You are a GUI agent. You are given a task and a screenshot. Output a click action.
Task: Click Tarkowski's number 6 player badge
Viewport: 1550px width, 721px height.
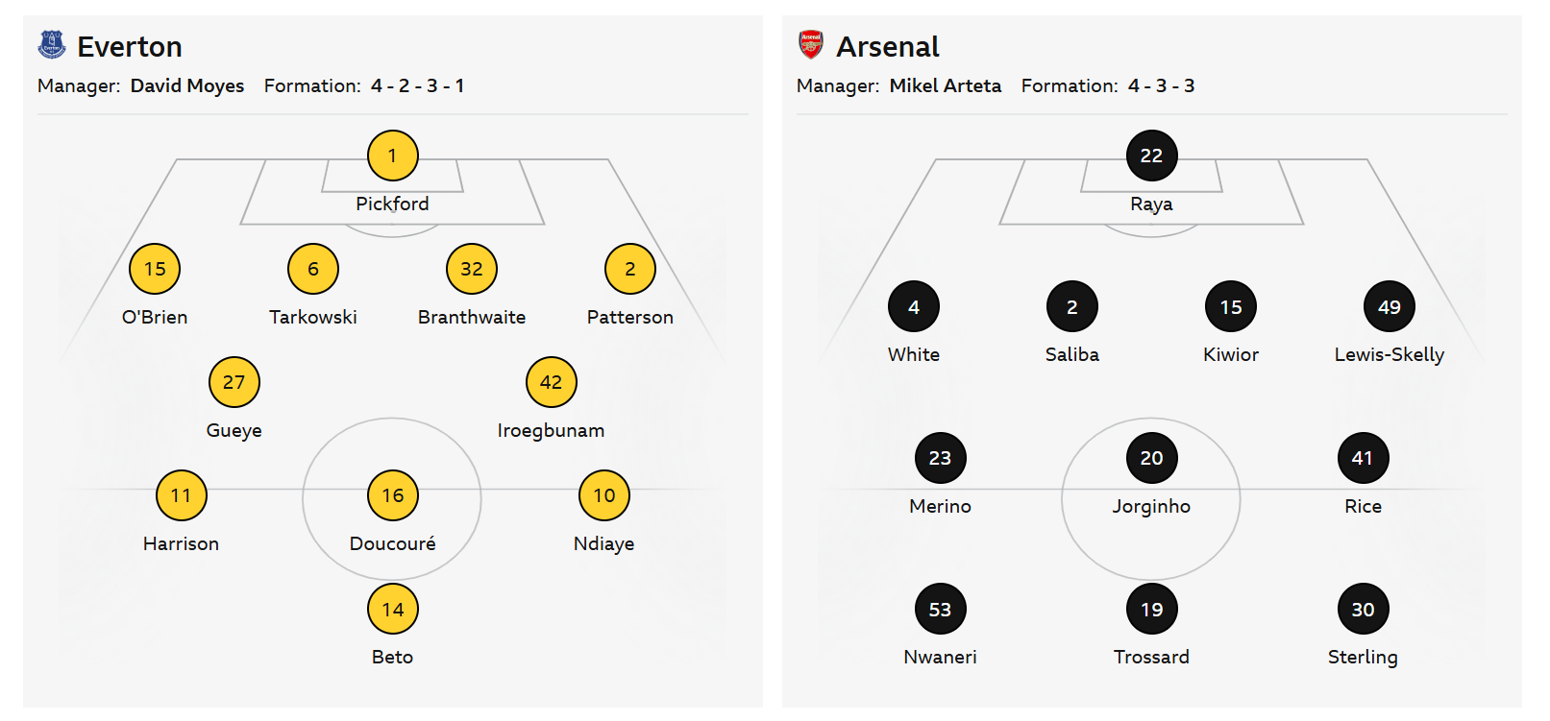313,269
